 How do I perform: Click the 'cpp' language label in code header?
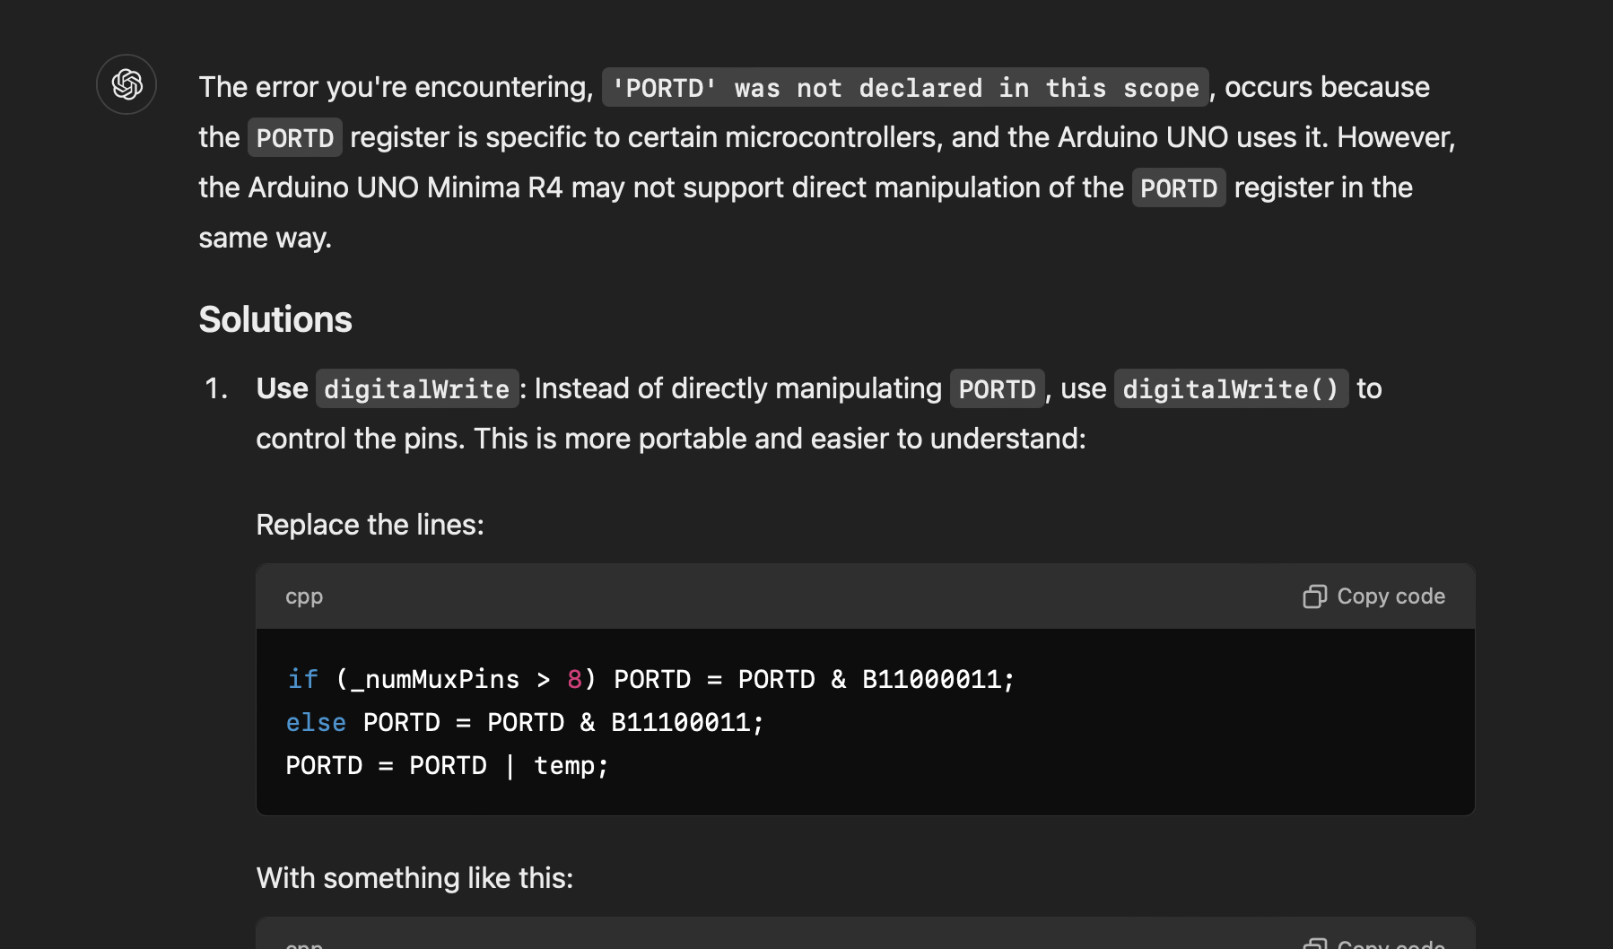(304, 596)
